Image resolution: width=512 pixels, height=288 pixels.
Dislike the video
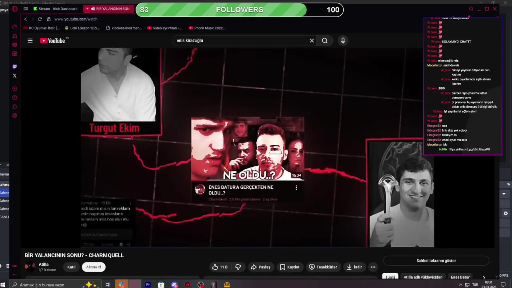pyautogui.click(x=238, y=267)
